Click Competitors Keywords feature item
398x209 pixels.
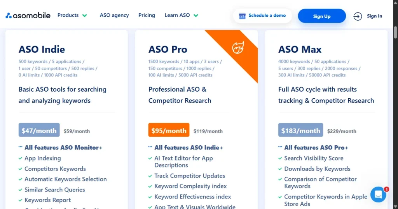coord(55,169)
